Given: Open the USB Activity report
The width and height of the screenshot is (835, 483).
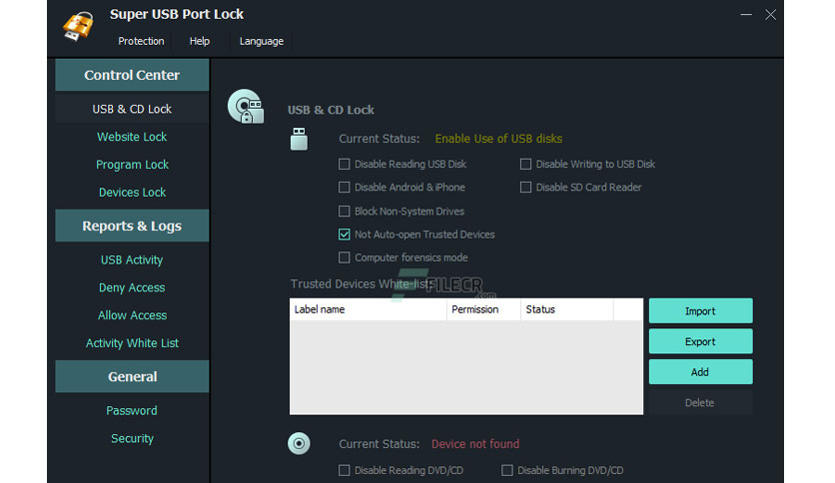Looking at the screenshot, I should (x=132, y=260).
